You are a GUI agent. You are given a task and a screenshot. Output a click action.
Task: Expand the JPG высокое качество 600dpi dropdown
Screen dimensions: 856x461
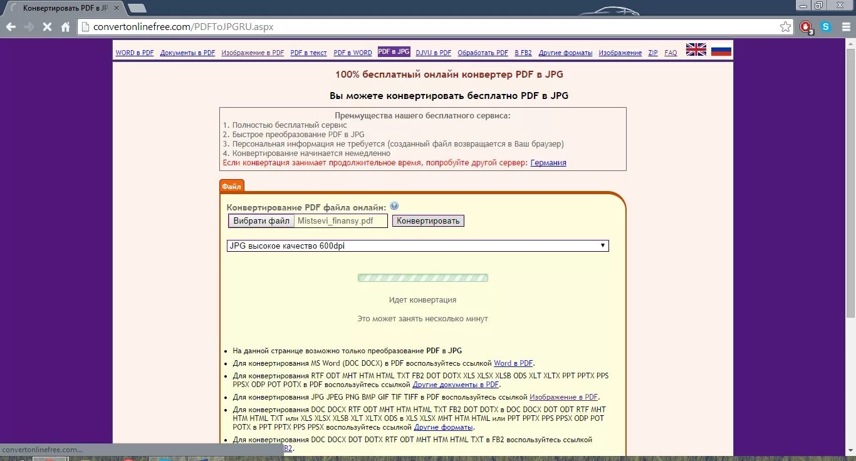(x=417, y=246)
